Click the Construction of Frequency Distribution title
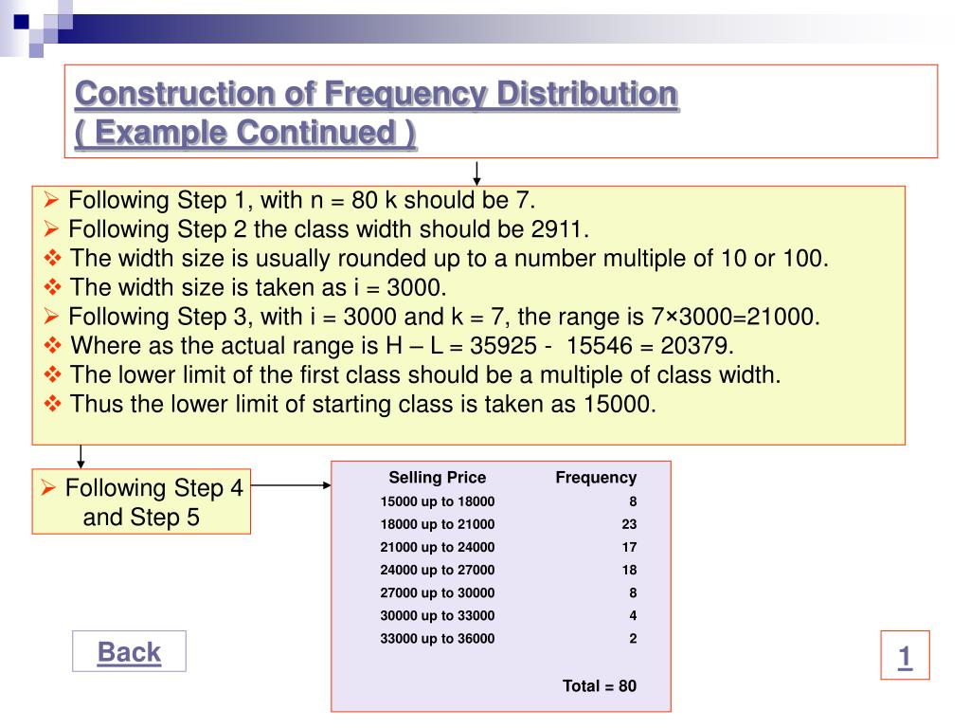The width and height of the screenshot is (970, 728). pyautogui.click(x=376, y=94)
